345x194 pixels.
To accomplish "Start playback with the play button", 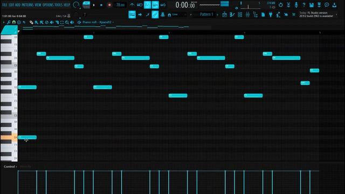I will (94, 5).
